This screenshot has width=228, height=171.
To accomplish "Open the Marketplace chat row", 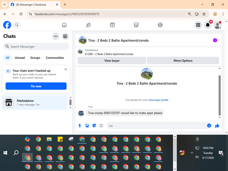I will (x=34, y=103).
